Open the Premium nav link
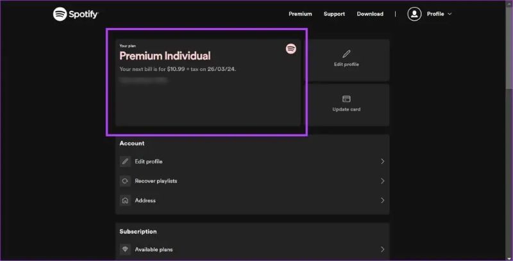Image resolution: width=513 pixels, height=261 pixels. (x=300, y=14)
